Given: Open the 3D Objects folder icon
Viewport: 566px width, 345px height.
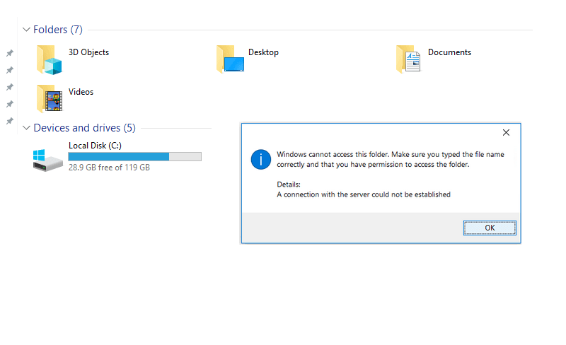Looking at the screenshot, I should click(49, 60).
